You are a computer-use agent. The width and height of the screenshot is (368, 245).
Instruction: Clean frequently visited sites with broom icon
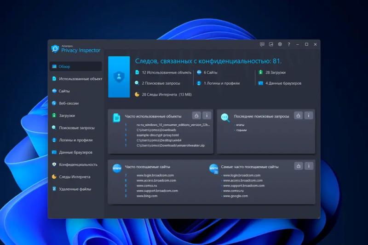(299, 166)
